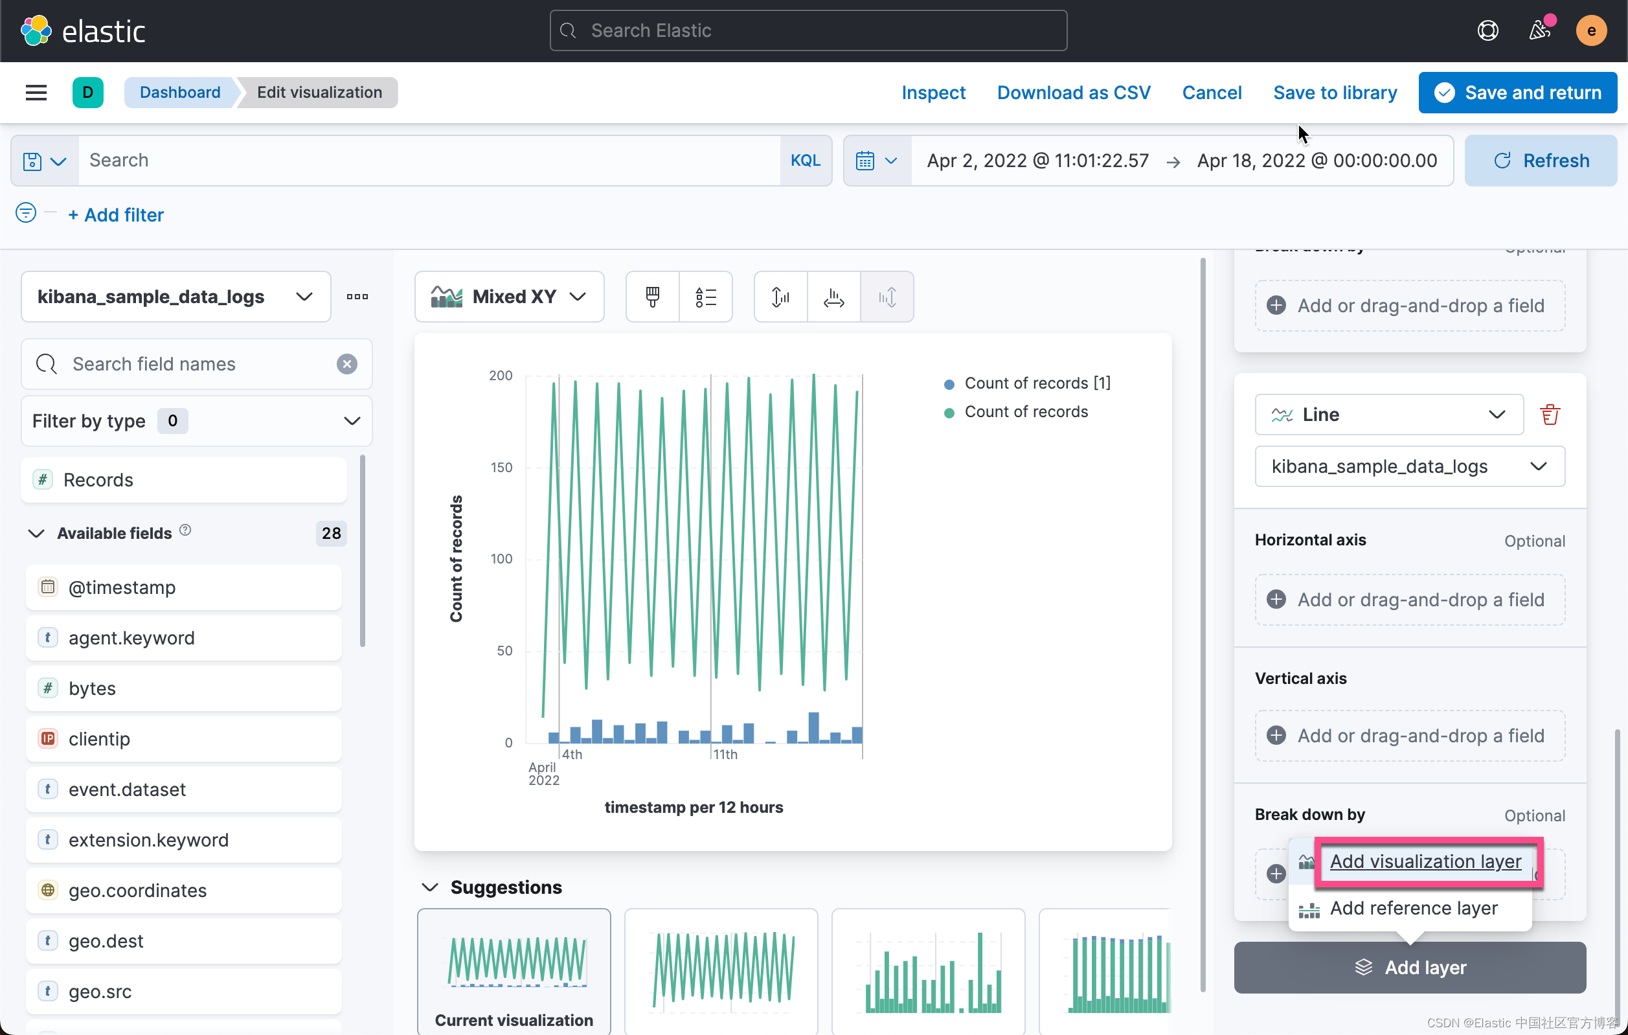Open bottom axis settings icon

(x=833, y=297)
